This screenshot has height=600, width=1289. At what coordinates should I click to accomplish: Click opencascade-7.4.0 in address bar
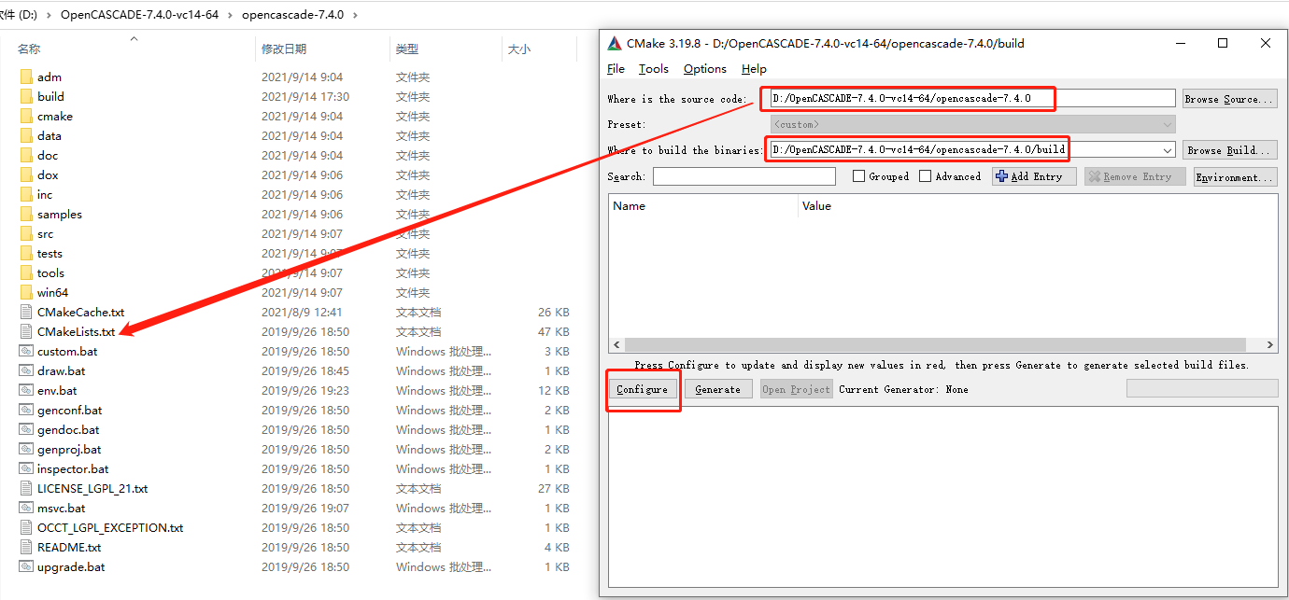pyautogui.click(x=292, y=14)
